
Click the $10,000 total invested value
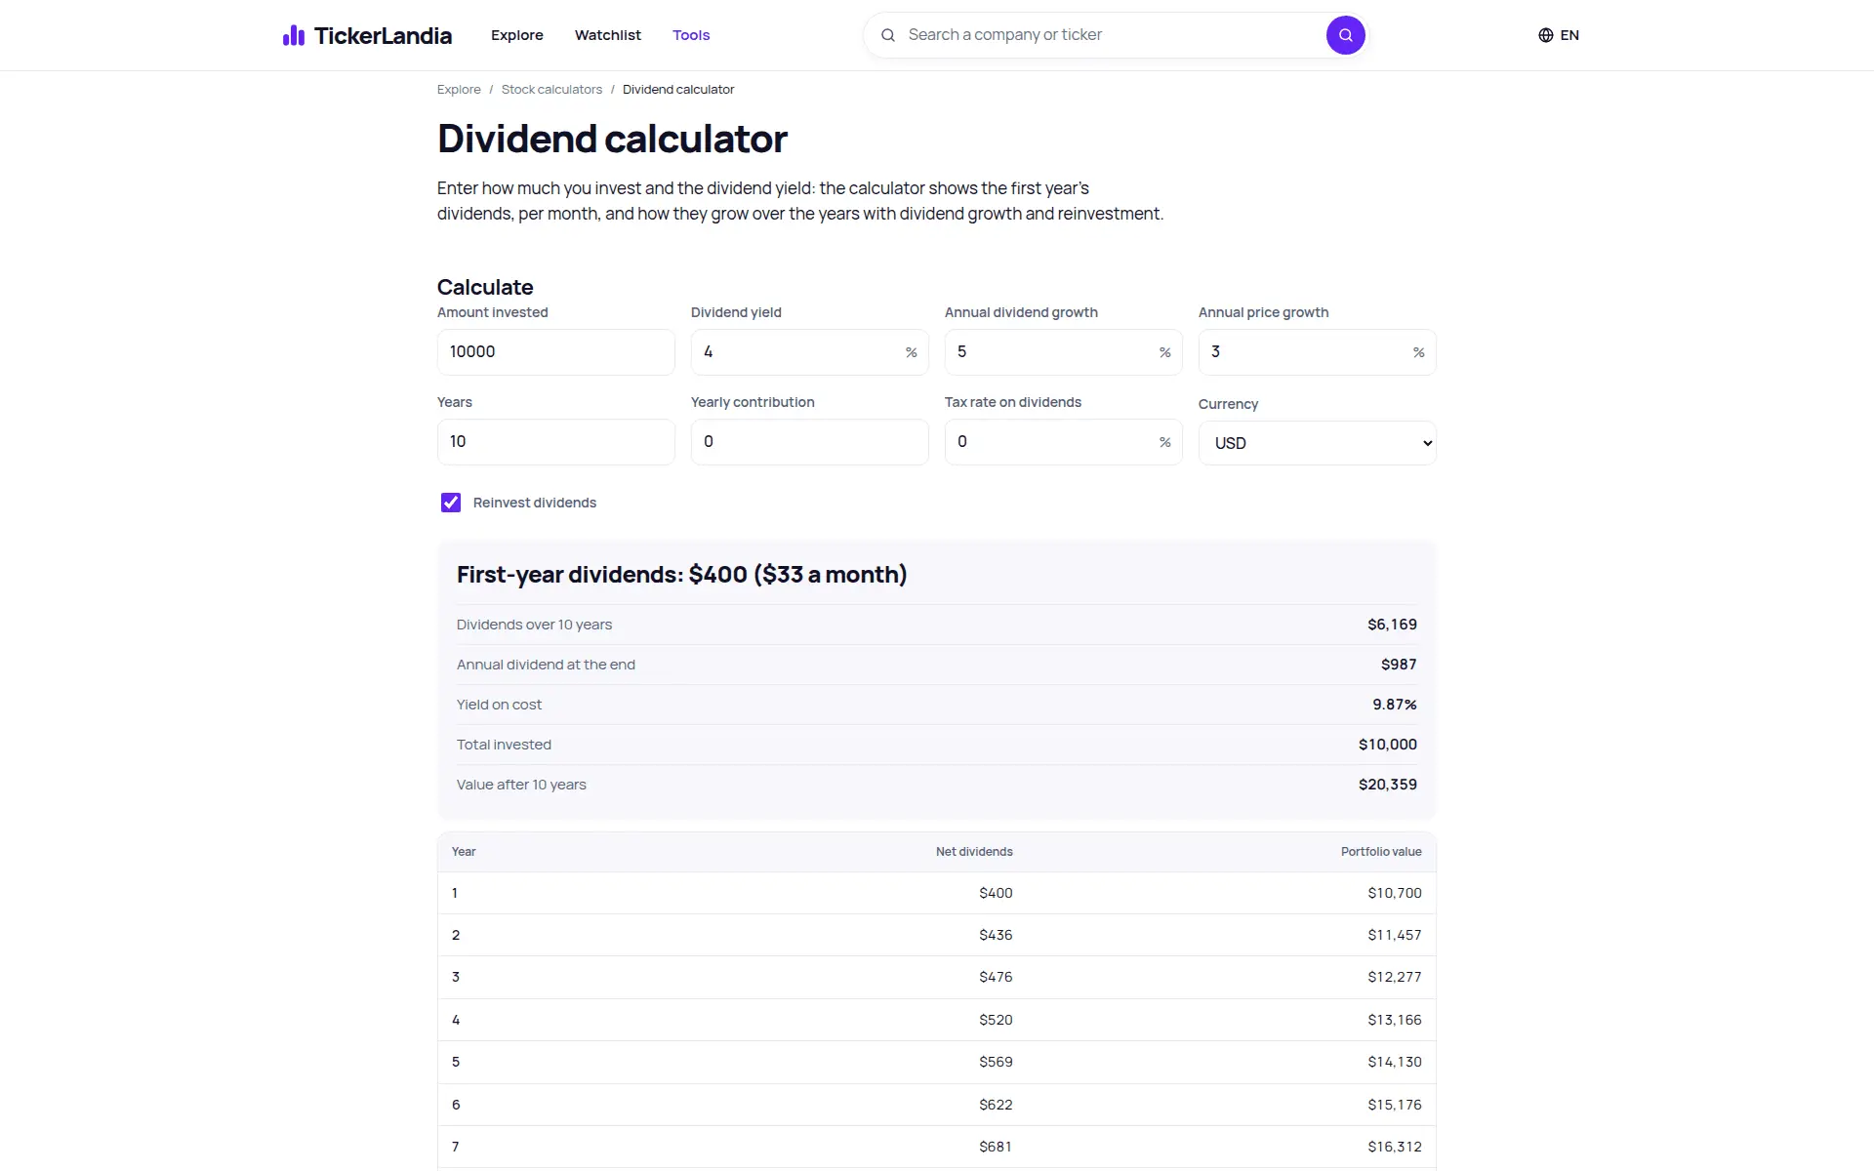point(1388,745)
